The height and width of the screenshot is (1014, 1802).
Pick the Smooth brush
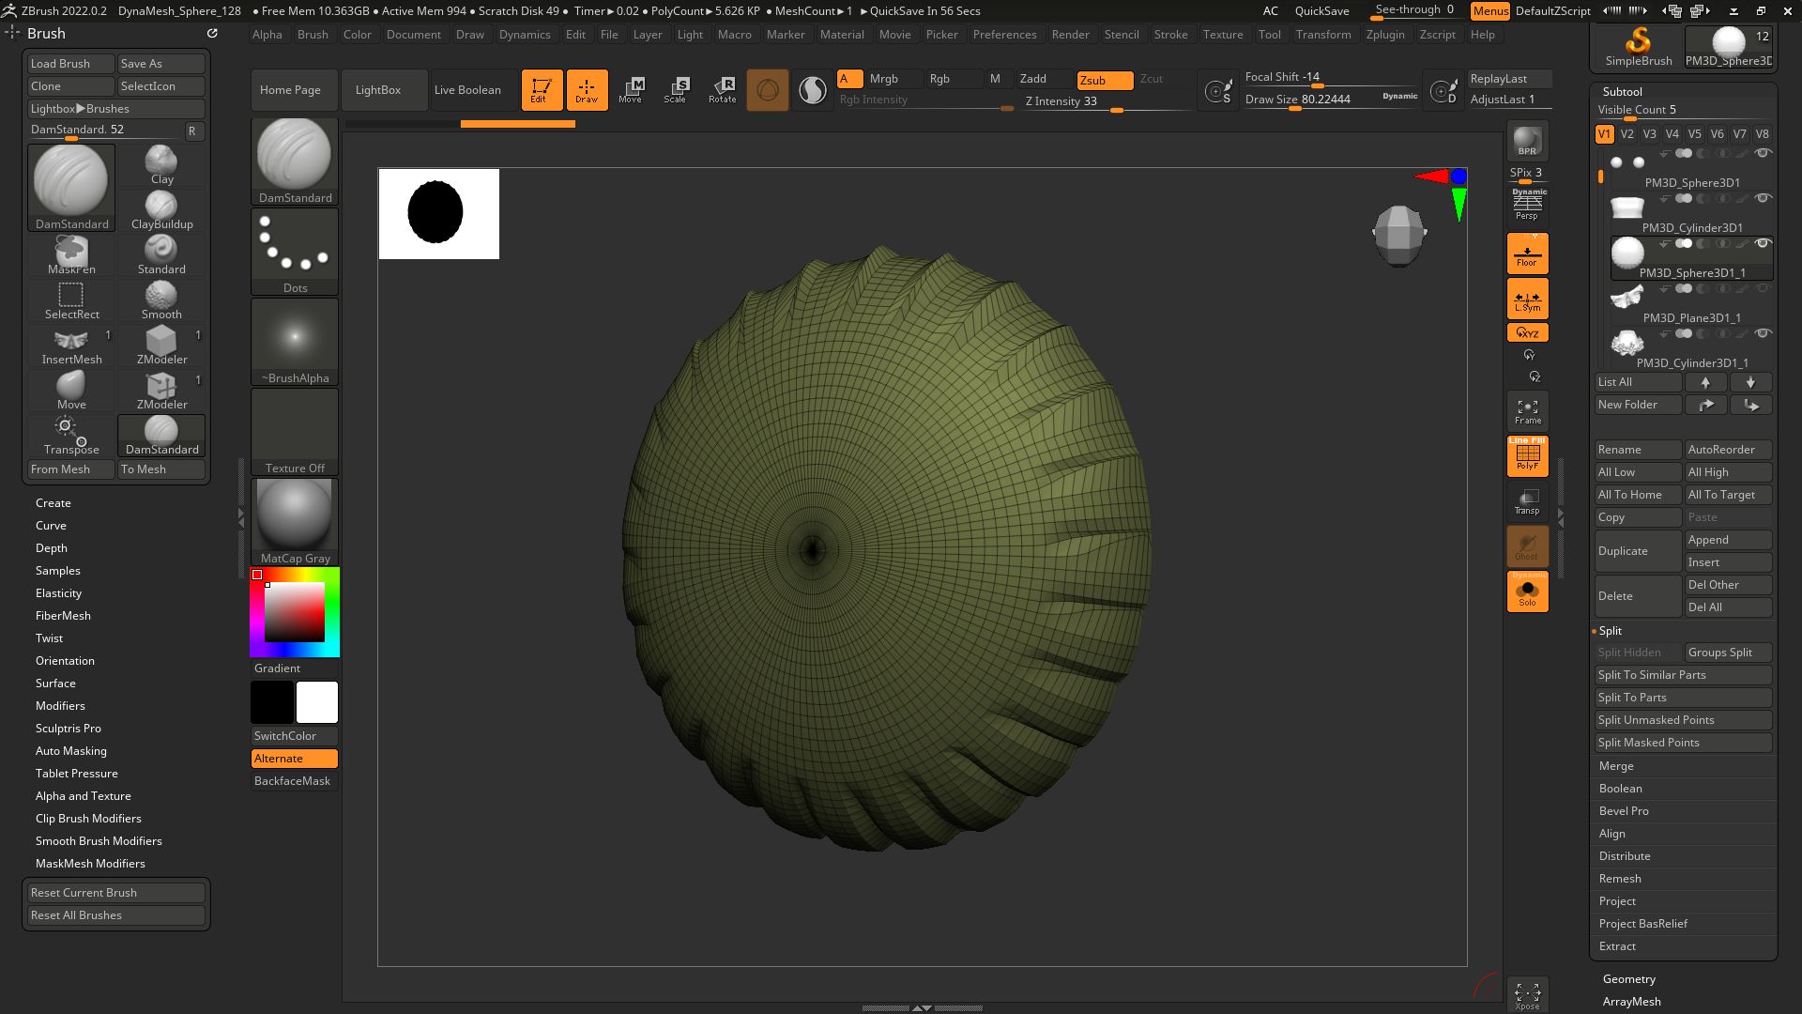coord(161,300)
